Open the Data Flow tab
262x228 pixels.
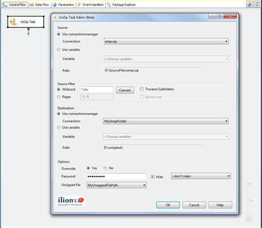click(x=39, y=5)
